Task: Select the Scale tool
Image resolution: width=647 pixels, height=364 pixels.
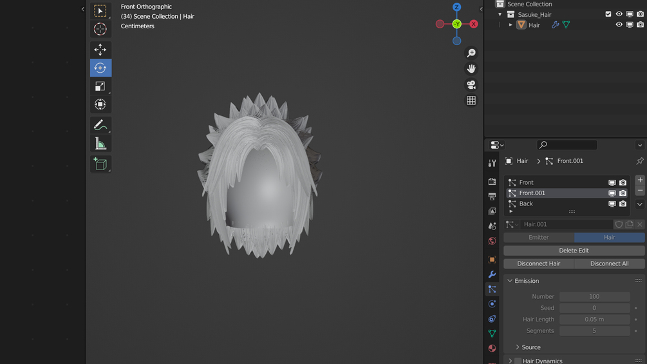Action: 100,86
